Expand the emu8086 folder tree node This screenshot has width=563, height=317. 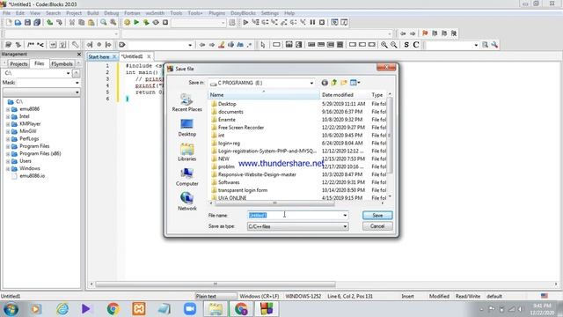click(8, 109)
